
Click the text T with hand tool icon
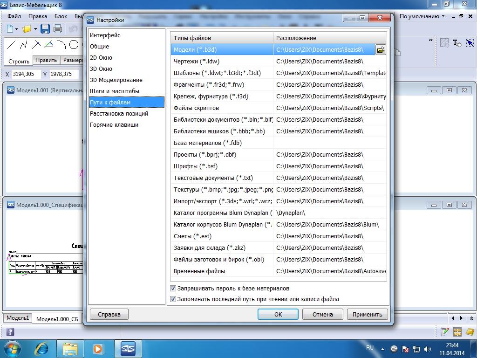click(457, 43)
